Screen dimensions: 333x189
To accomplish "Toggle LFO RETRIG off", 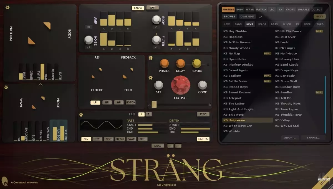I will coord(203,139).
